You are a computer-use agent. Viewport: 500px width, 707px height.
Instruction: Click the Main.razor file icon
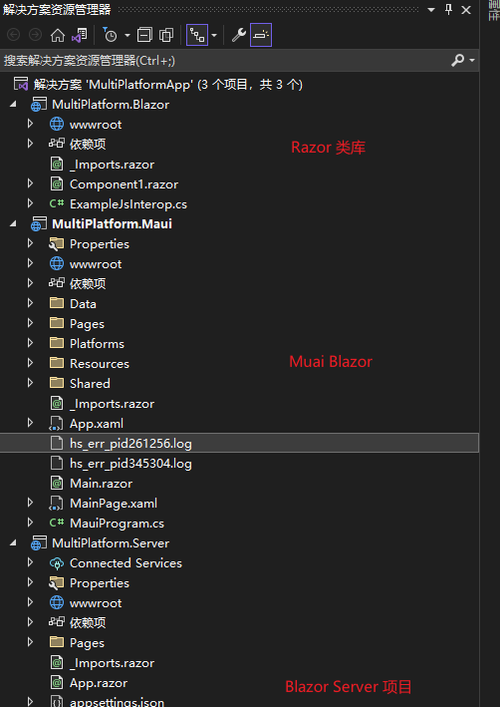(x=57, y=484)
